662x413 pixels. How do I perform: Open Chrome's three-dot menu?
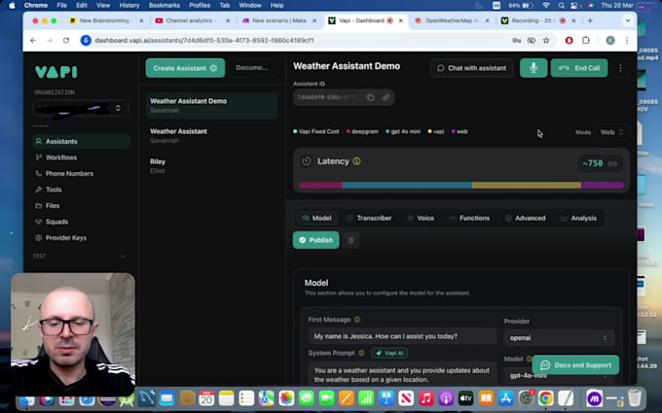click(x=627, y=41)
